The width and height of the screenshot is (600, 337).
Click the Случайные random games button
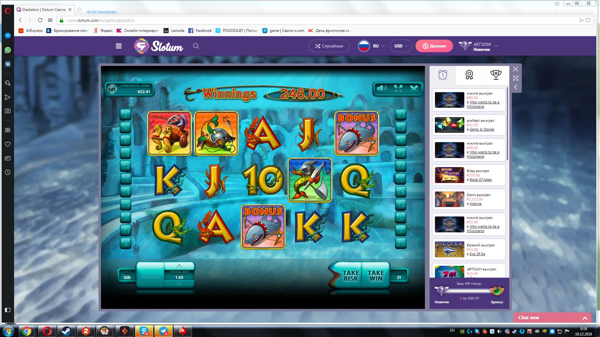pos(329,46)
